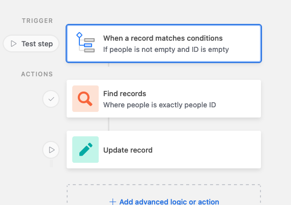The image size is (291, 205).
Task: Click the connector line between Find and Update
Action: pyautogui.click(x=108, y=124)
